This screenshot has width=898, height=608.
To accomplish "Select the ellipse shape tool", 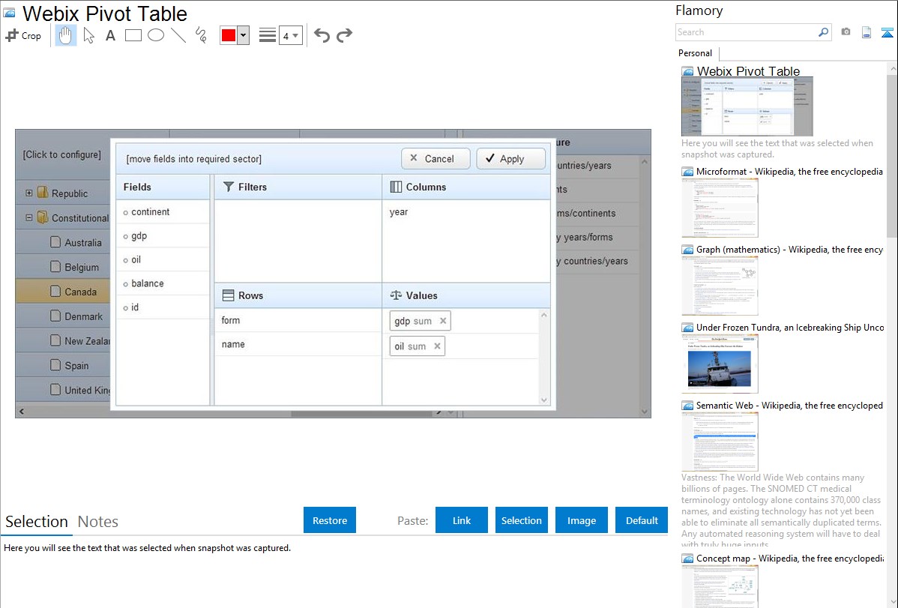I will click(156, 35).
